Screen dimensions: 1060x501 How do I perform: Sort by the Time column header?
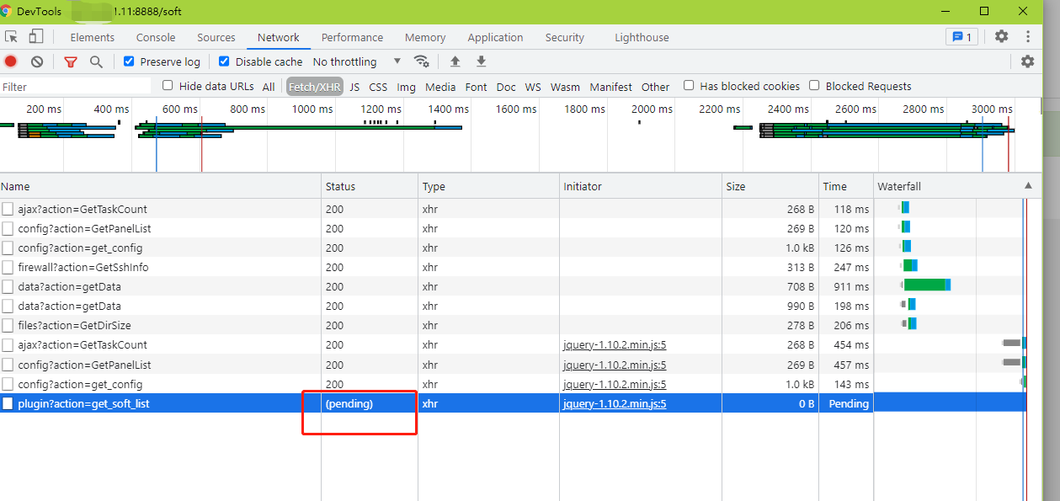[847, 186]
